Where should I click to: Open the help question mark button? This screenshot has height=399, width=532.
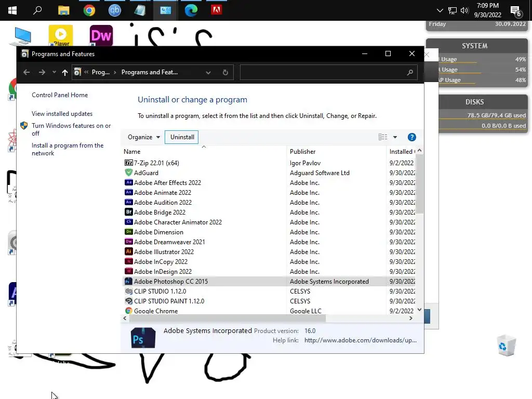411,137
